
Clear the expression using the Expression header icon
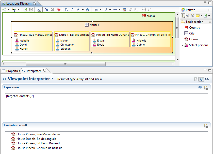coord(206,88)
